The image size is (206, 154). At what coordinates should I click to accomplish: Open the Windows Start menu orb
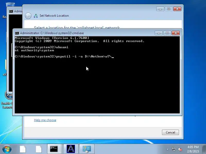[x=7, y=149]
